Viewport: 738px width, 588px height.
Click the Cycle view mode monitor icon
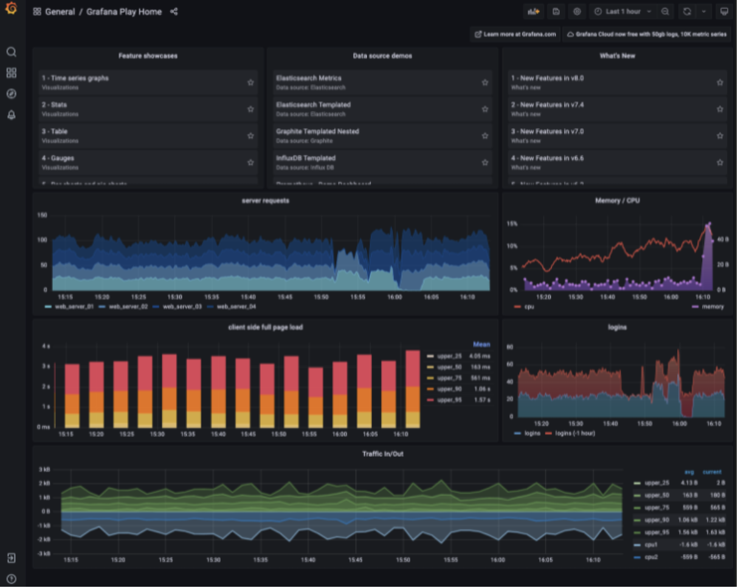[x=723, y=12]
